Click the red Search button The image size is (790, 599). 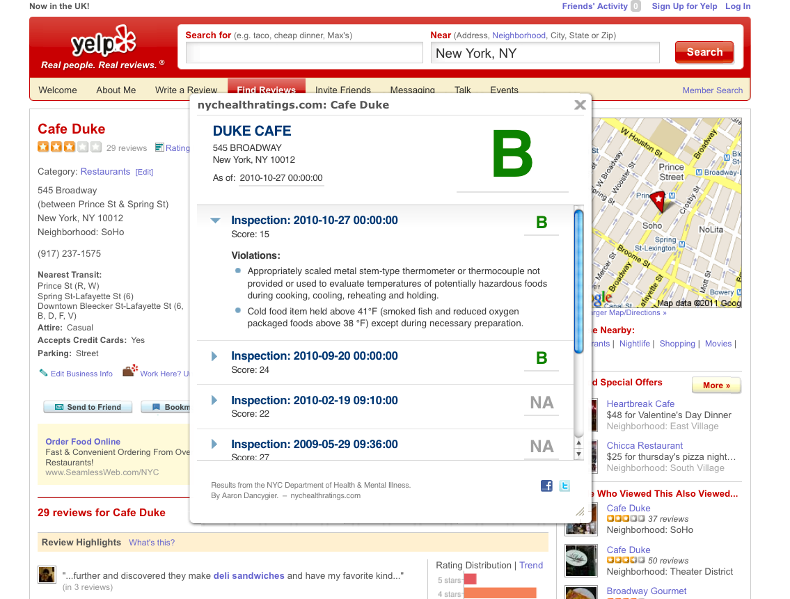tap(704, 52)
